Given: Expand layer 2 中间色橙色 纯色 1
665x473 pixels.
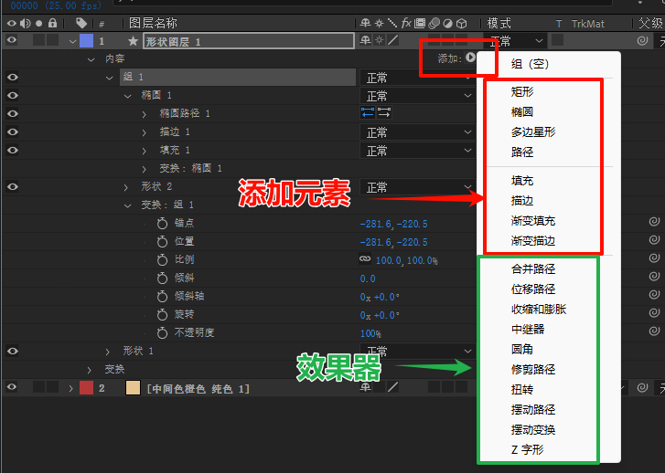Looking at the screenshot, I should tap(70, 388).
